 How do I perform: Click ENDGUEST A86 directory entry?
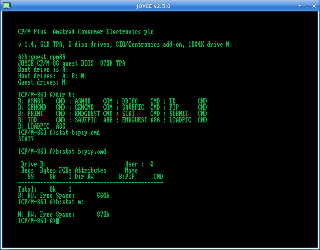[x=141, y=120]
